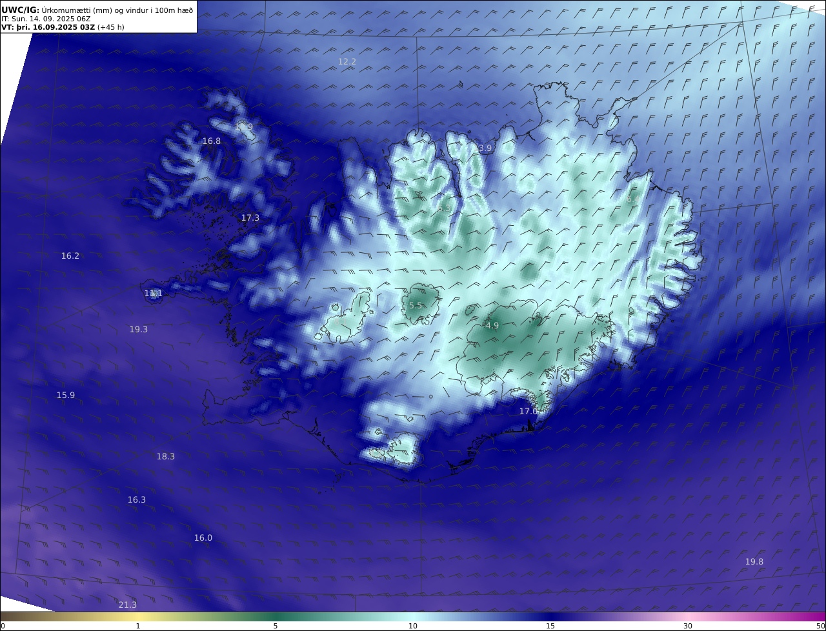Click the 19.3 value label
The width and height of the screenshot is (826, 631).
(x=139, y=330)
